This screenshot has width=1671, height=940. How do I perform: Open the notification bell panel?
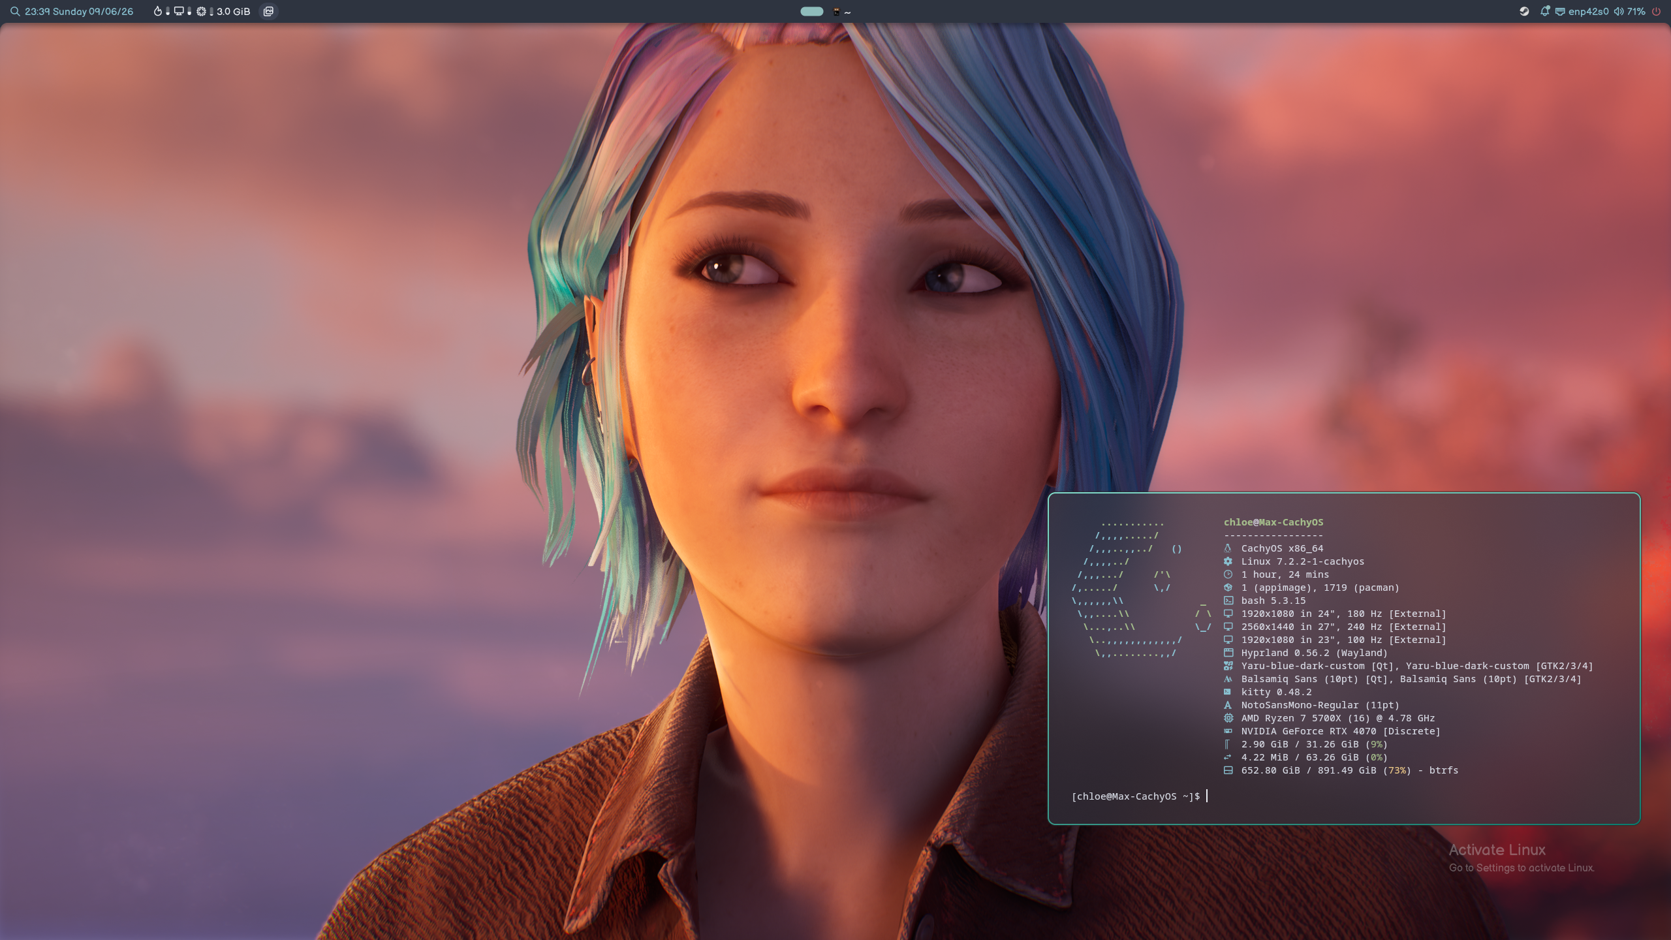click(1544, 11)
